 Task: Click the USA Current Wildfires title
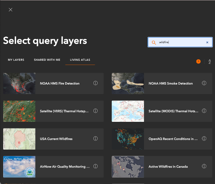point(56,139)
